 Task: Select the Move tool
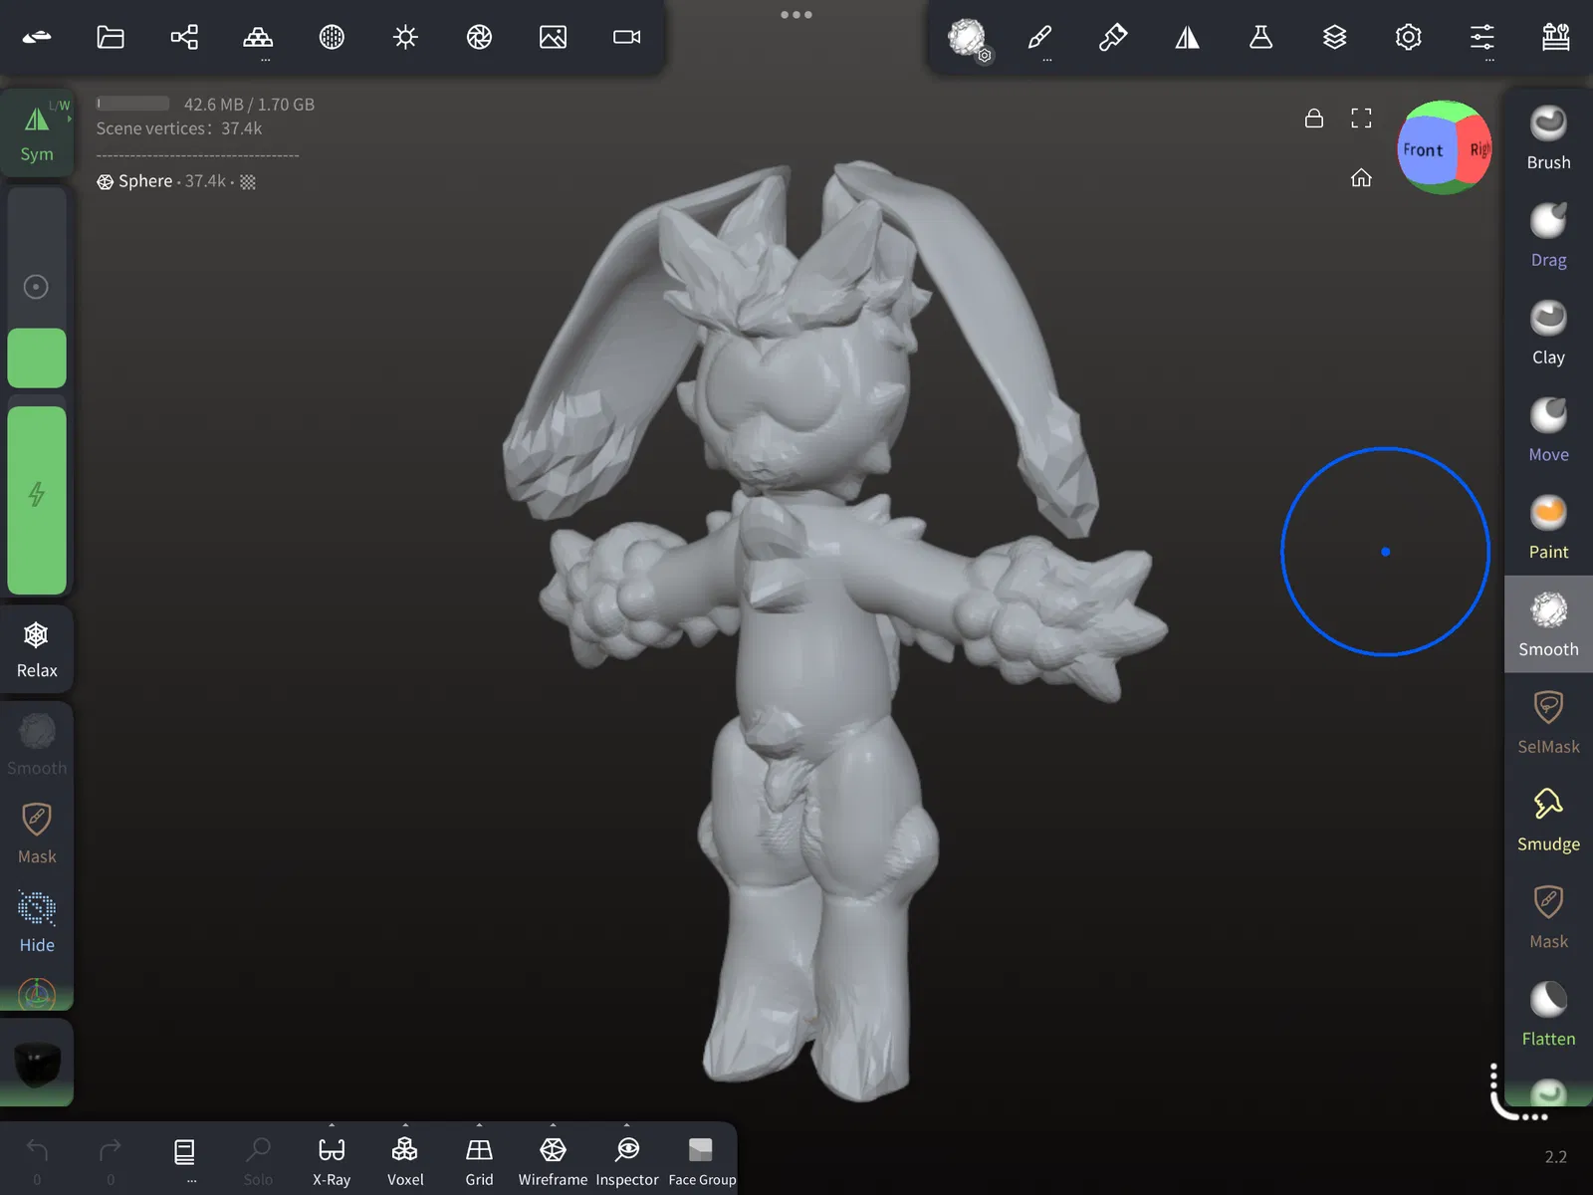(1548, 430)
